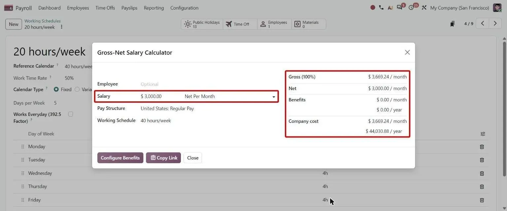The width and height of the screenshot is (507, 211).
Task: Grab the Monday row drag handle
Action: (x=23, y=147)
